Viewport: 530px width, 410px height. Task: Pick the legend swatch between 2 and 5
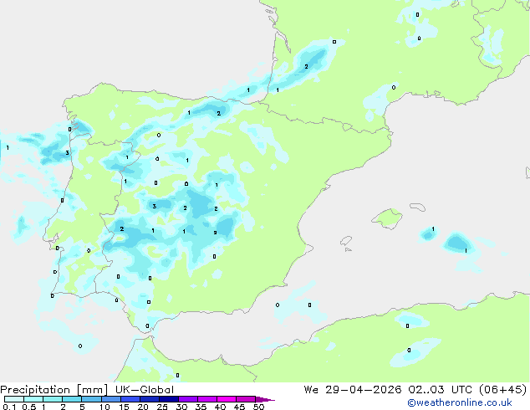point(72,399)
